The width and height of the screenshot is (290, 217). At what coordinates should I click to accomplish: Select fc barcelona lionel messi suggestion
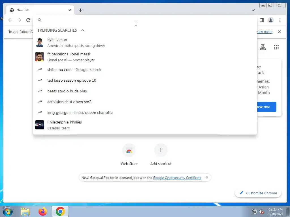tap(145, 57)
